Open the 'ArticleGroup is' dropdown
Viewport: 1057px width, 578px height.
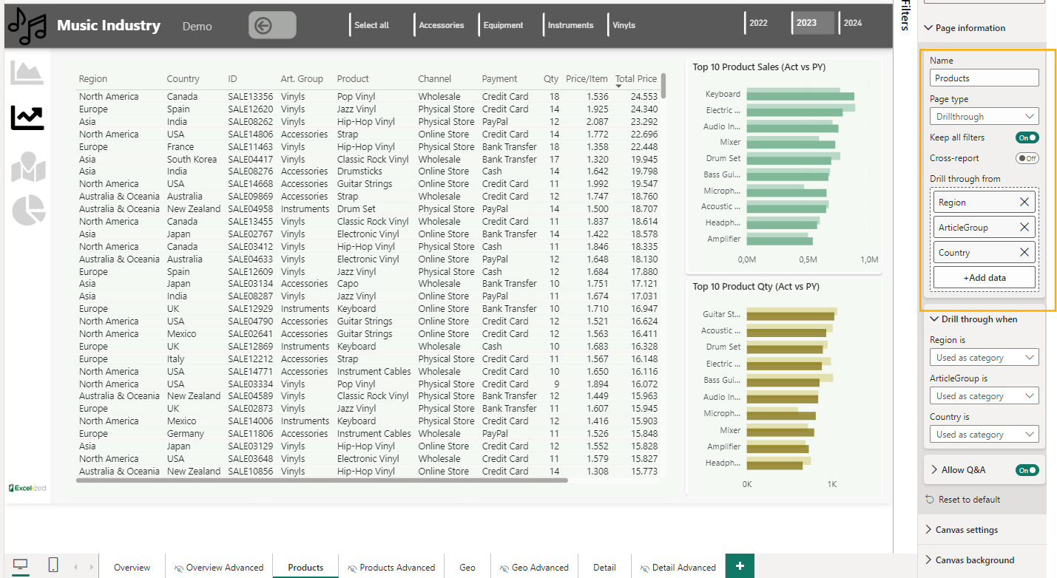point(984,395)
